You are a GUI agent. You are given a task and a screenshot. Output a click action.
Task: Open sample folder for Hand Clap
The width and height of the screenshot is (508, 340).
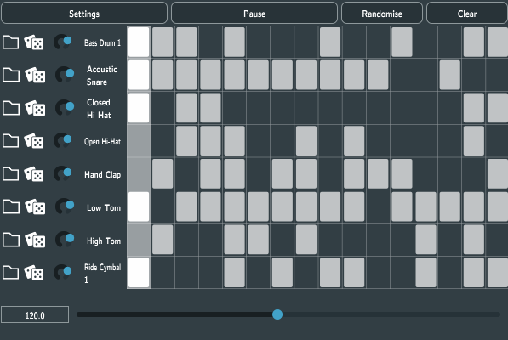click(10, 173)
